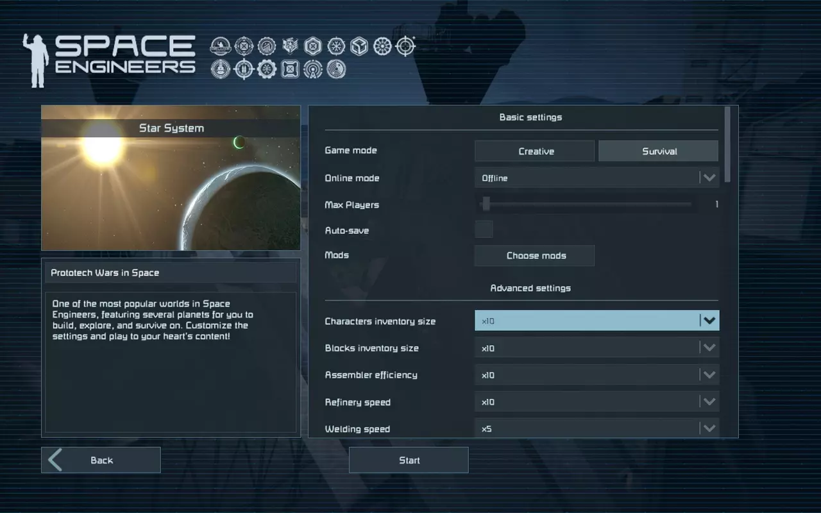Image resolution: width=821 pixels, height=513 pixels.
Task: Select the diamond-framed square DLC icon
Action: coord(244,46)
